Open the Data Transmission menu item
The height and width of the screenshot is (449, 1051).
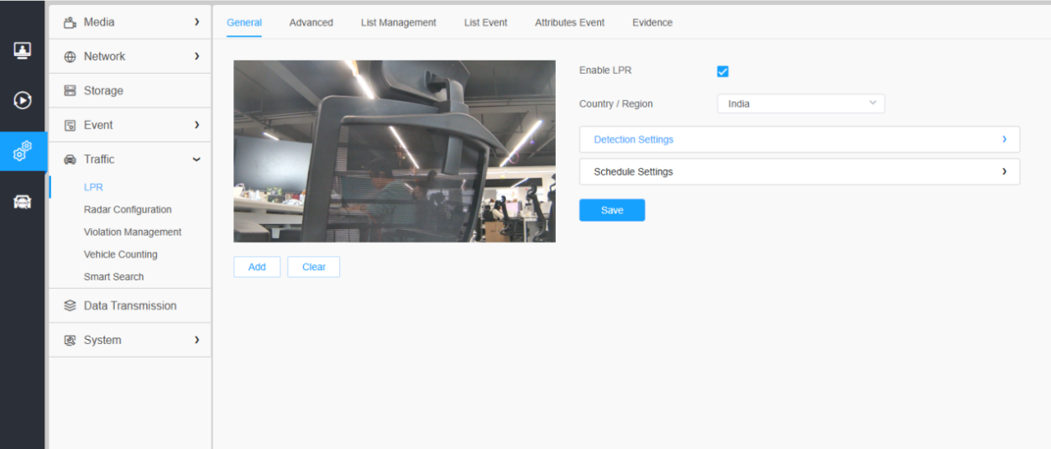coord(130,305)
